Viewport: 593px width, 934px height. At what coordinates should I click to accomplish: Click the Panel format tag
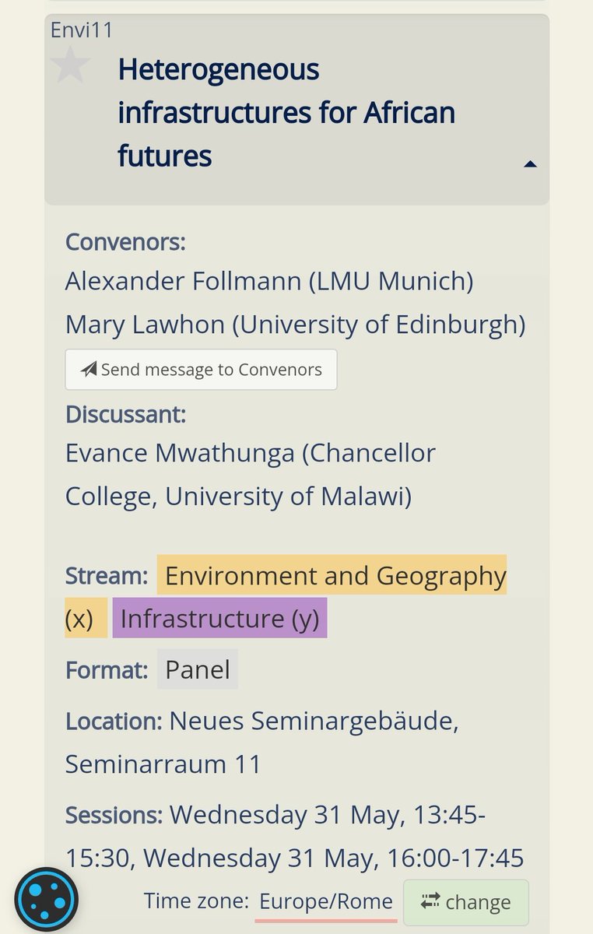coord(197,669)
